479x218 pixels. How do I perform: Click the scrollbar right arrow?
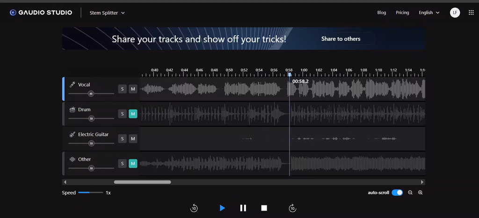coord(422,182)
